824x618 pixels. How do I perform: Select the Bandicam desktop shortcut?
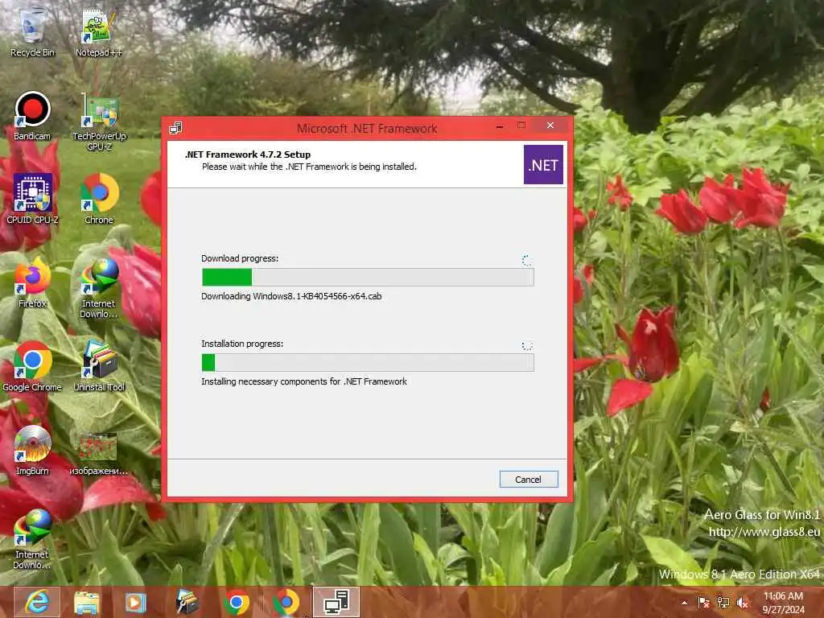point(32,116)
